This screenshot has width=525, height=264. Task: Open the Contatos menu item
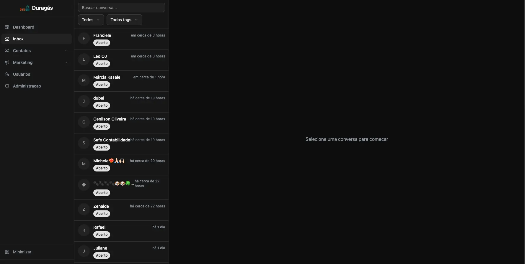pyautogui.click(x=37, y=51)
